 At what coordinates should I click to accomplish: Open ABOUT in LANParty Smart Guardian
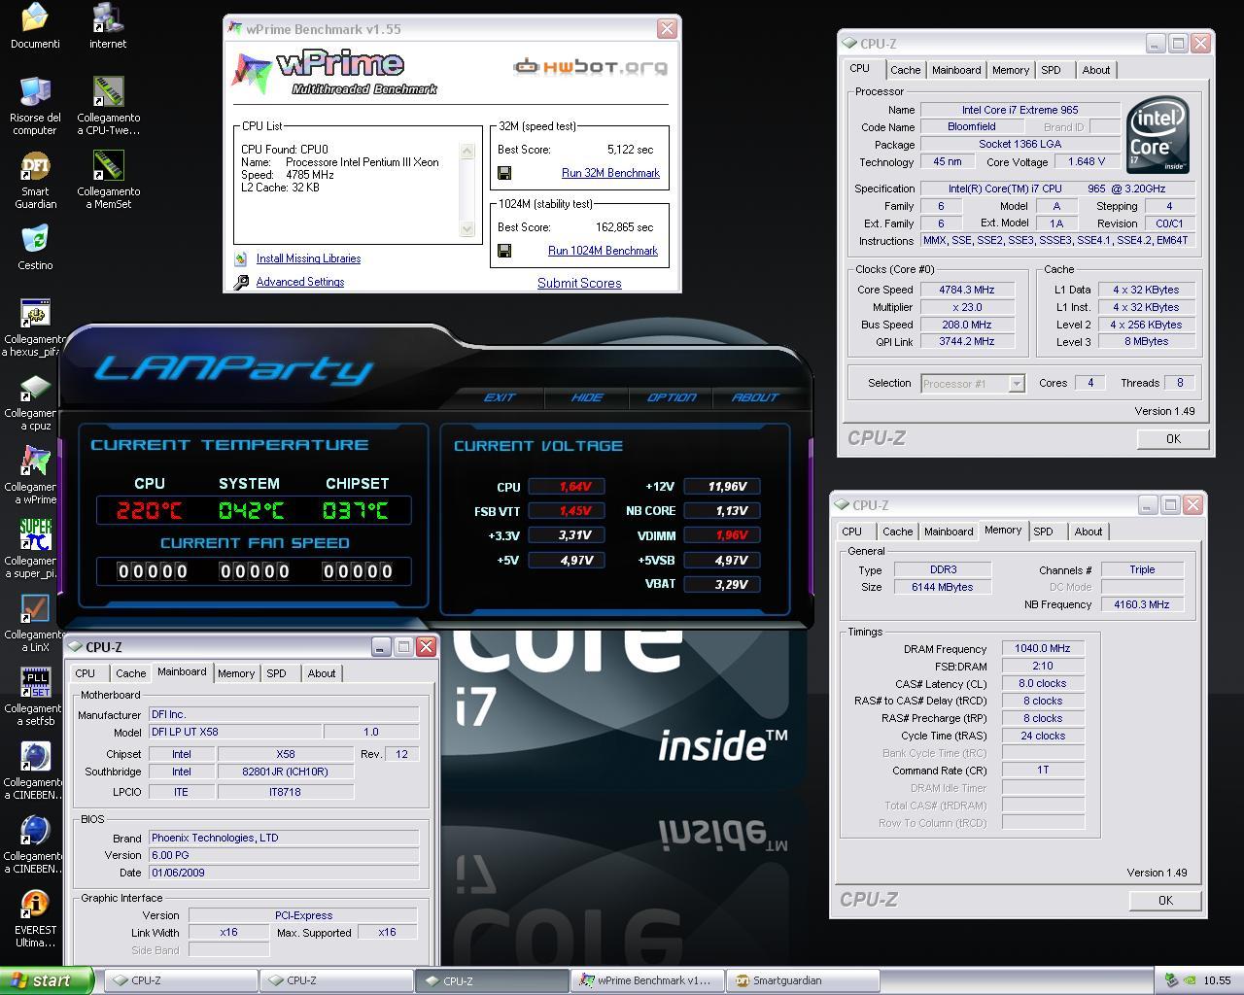tap(755, 397)
